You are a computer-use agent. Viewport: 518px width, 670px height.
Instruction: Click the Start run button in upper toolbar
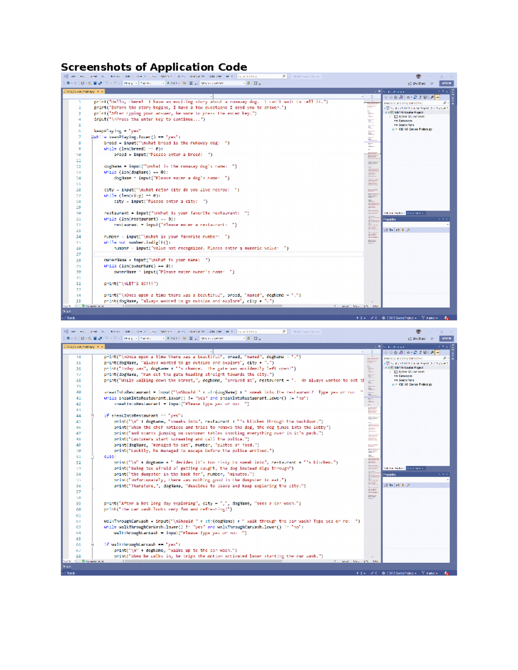[x=173, y=83]
